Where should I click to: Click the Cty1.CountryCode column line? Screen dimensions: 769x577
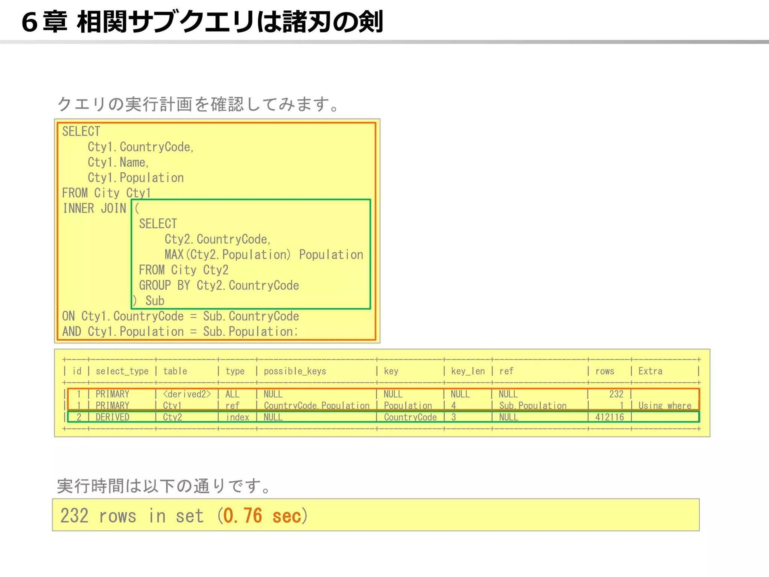(140, 147)
